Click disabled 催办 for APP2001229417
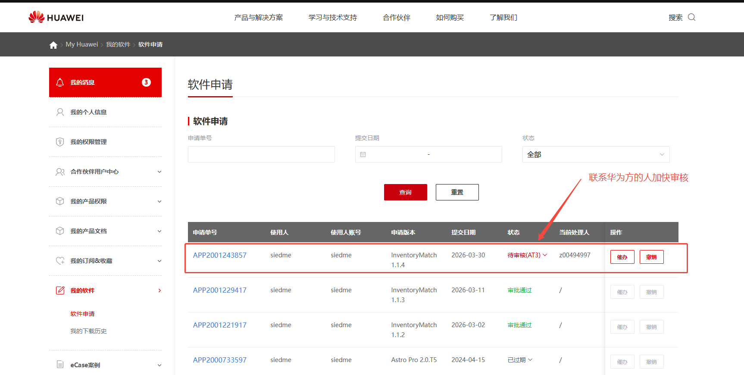The height and width of the screenshot is (375, 744). pyautogui.click(x=622, y=292)
